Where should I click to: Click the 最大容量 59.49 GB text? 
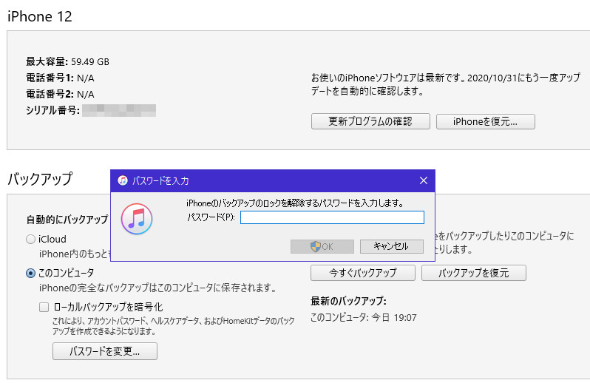coord(67,61)
